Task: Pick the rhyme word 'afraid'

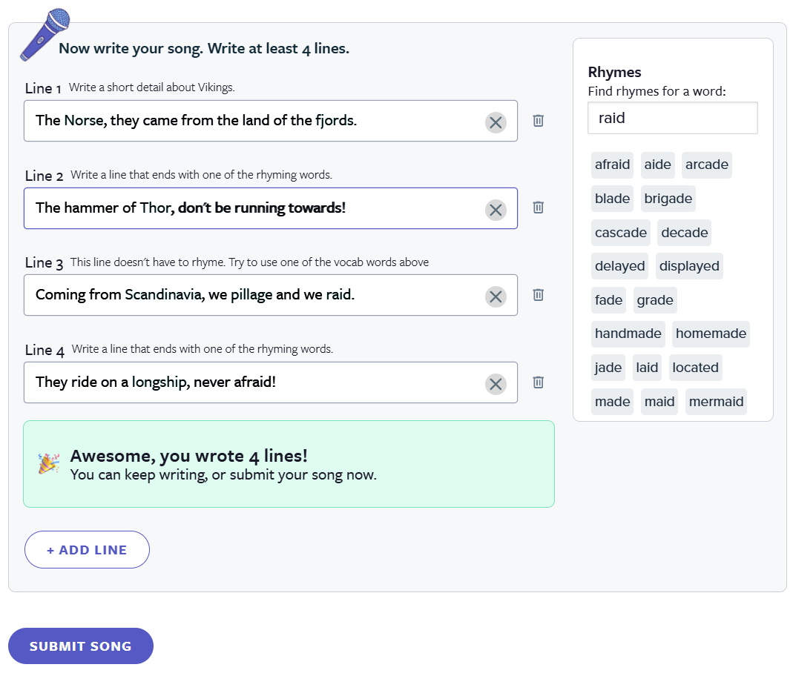Action: click(x=613, y=165)
